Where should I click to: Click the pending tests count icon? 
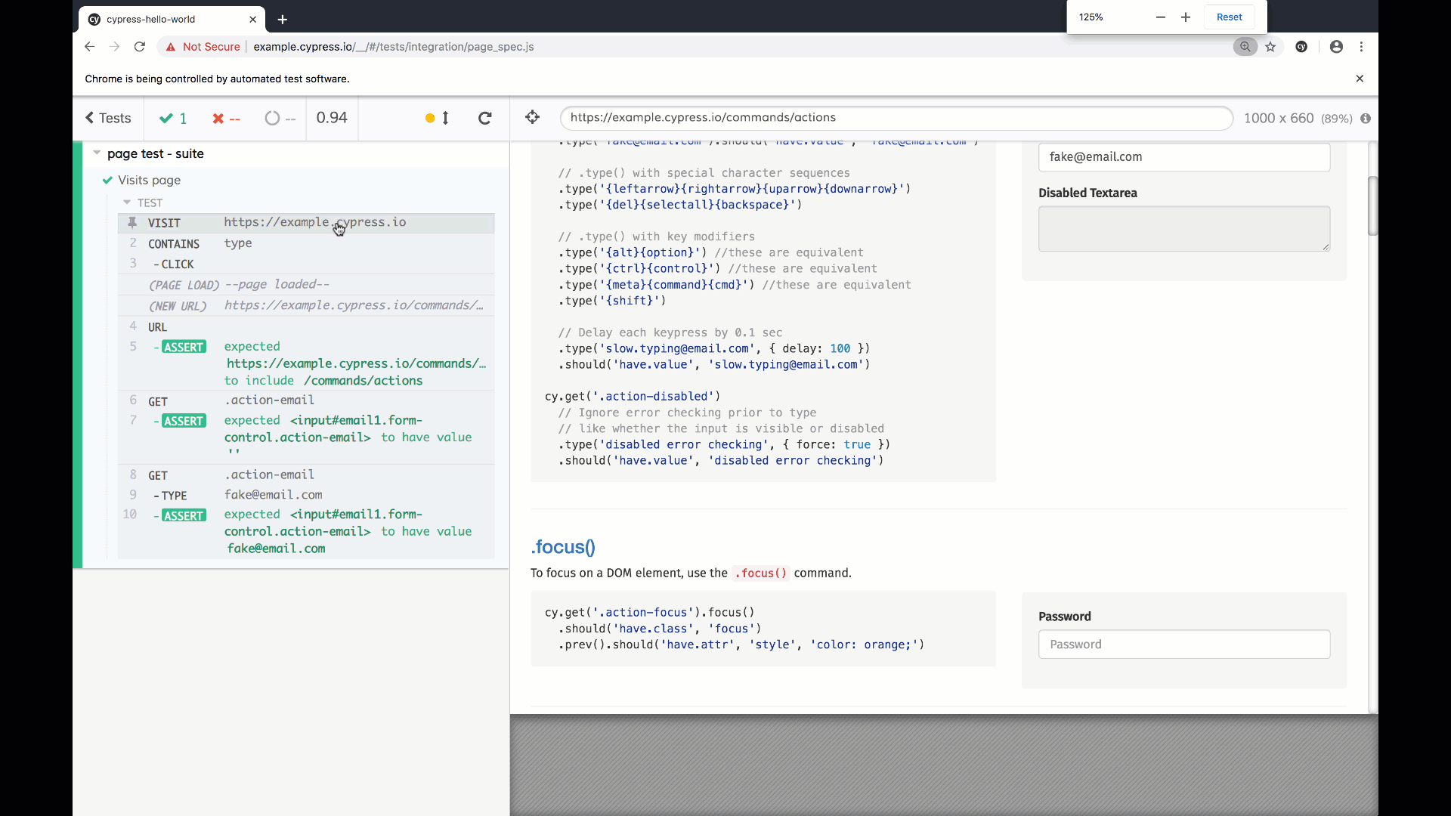[272, 118]
